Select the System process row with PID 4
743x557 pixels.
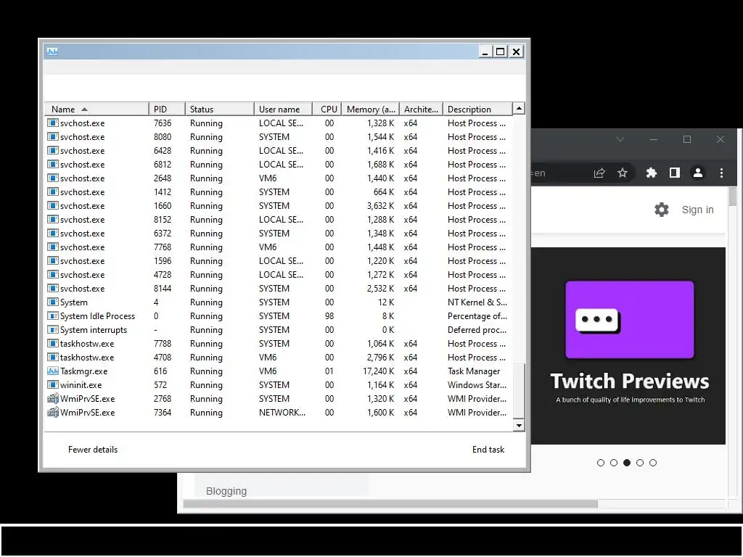279,302
